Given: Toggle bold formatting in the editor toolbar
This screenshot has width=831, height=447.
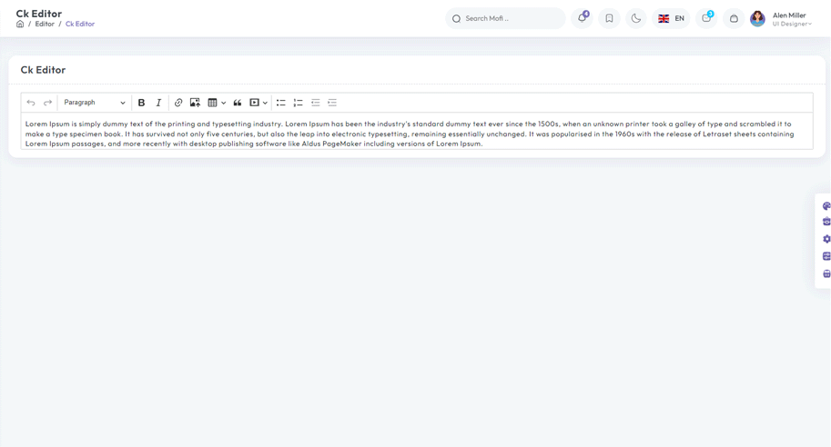Looking at the screenshot, I should click(141, 103).
